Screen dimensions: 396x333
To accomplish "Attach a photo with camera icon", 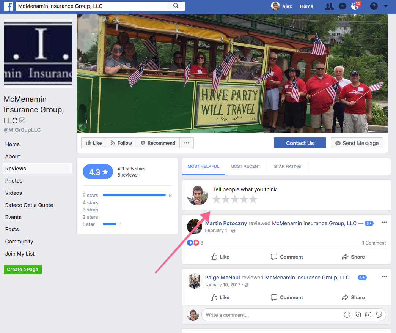I will click(358, 315).
